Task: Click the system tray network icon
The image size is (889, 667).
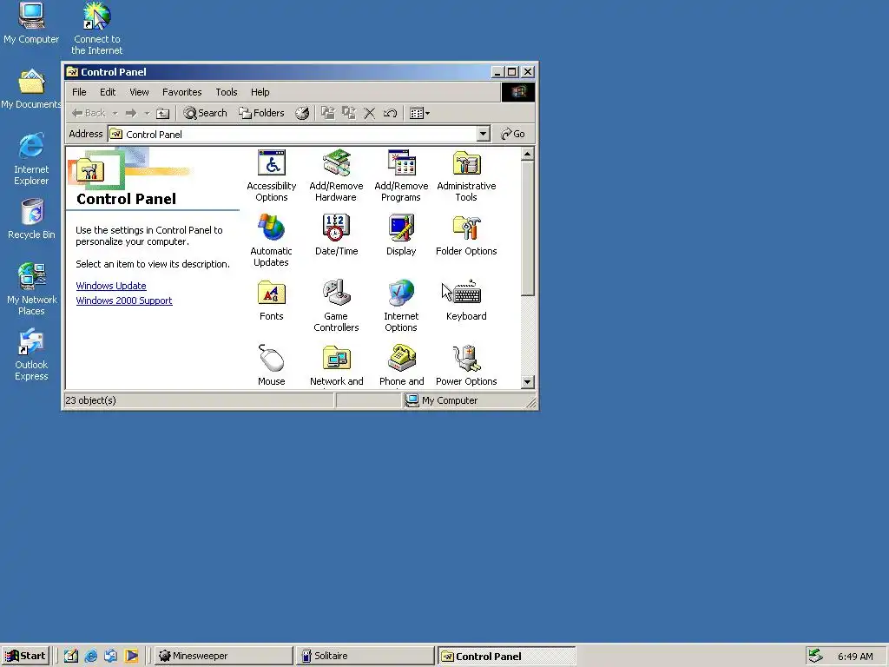Action: pyautogui.click(x=815, y=656)
